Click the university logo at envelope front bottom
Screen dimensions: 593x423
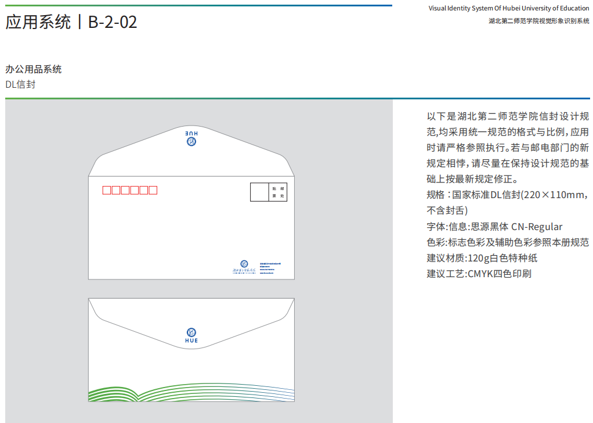coord(241,266)
